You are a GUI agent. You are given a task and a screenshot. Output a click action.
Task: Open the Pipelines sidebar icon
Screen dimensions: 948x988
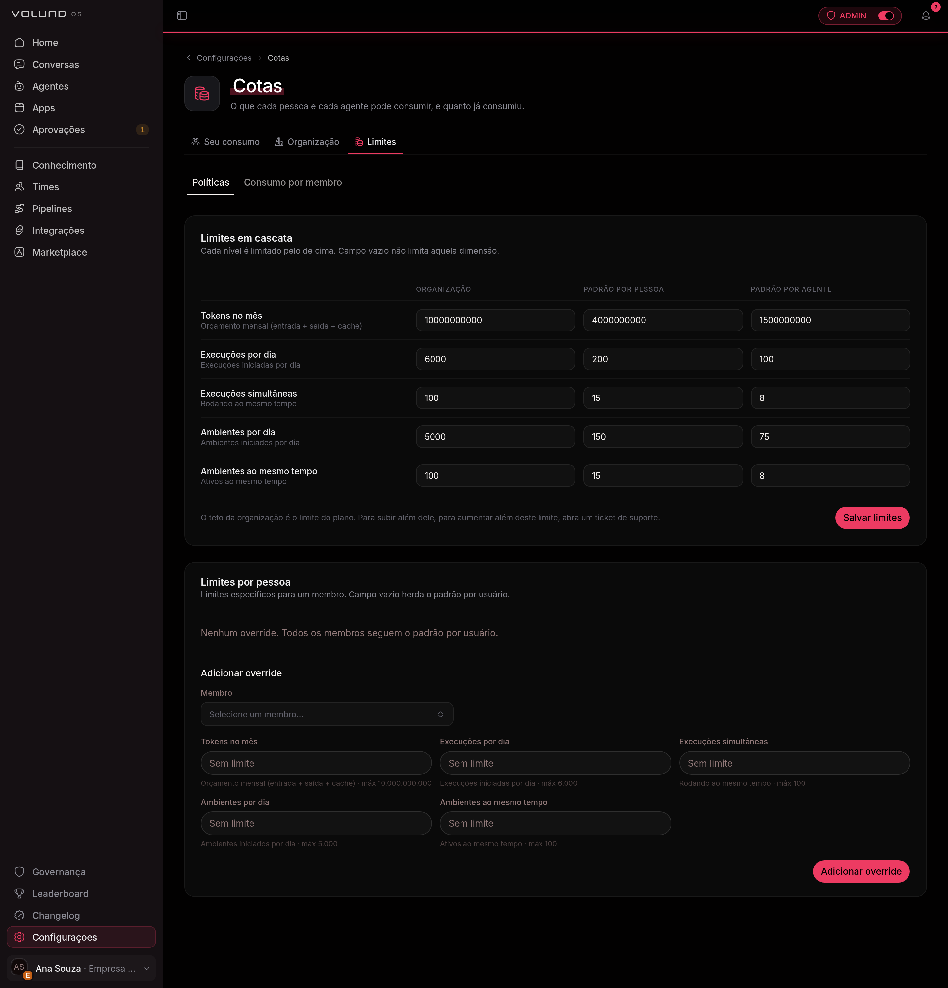[x=20, y=209]
